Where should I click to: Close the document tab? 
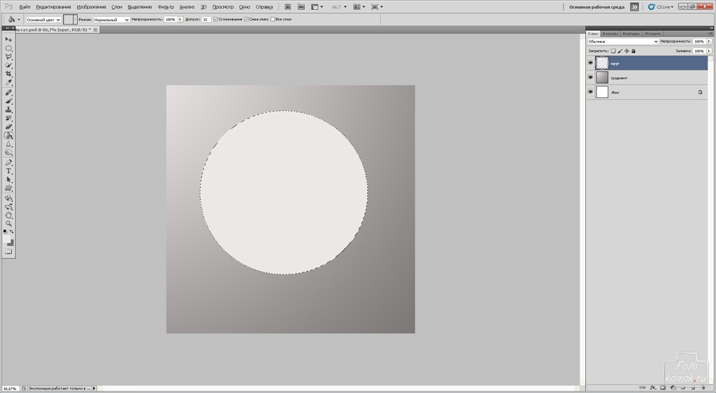tap(95, 29)
